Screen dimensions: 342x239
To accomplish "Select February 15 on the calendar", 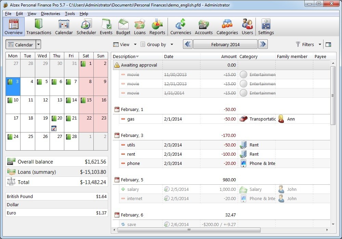I will [85, 100].
